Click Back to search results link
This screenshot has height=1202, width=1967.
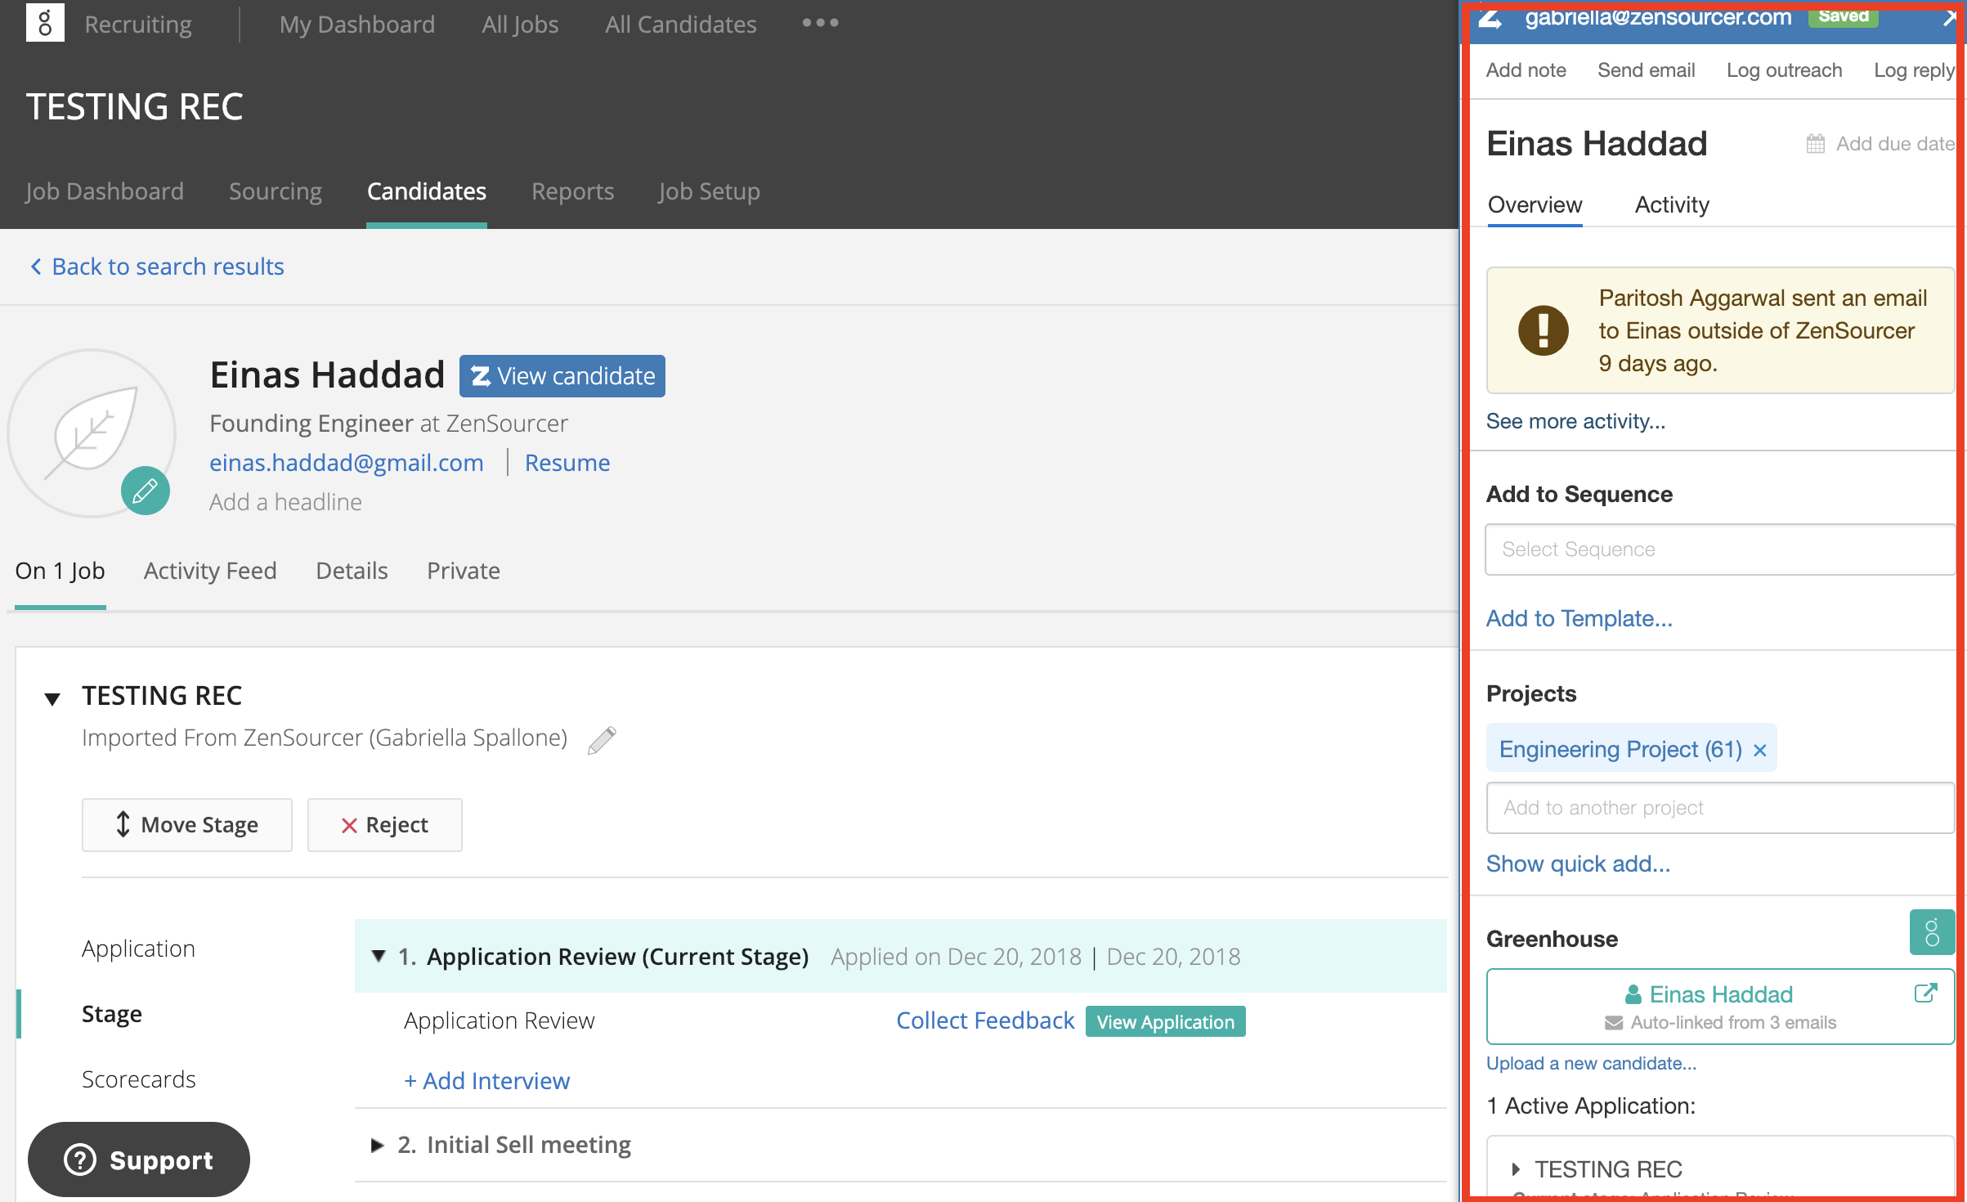point(158,267)
